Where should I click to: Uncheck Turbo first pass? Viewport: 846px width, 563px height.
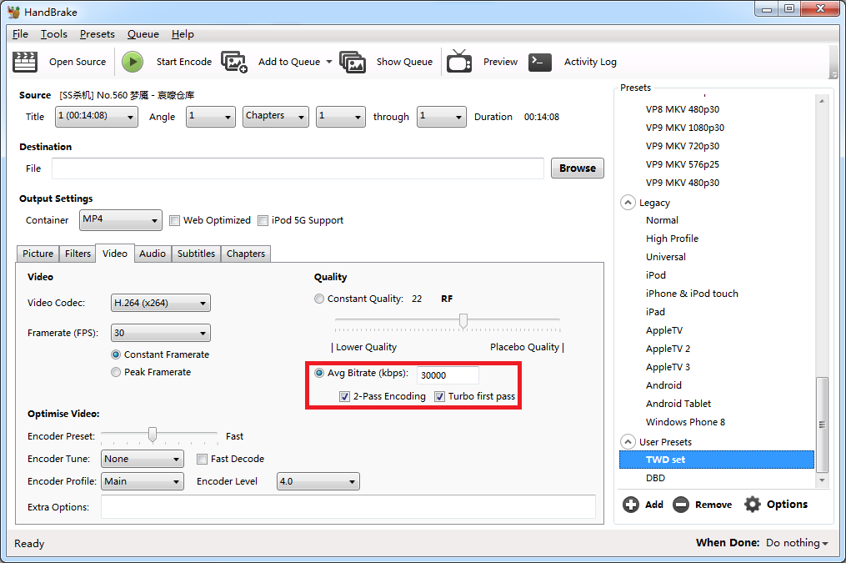coord(440,397)
